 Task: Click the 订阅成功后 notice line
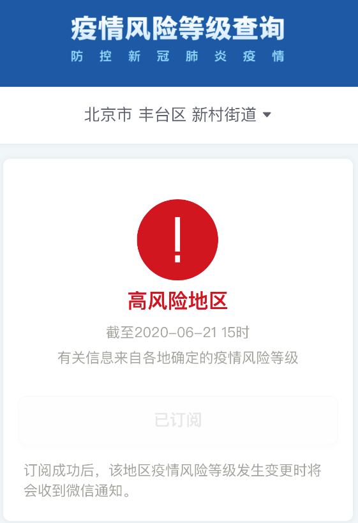(x=173, y=471)
